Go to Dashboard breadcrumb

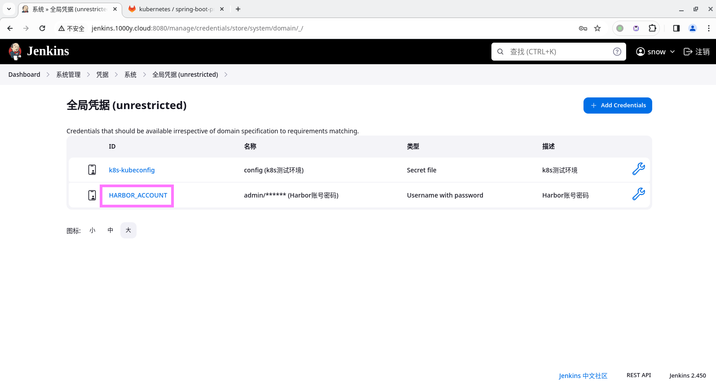tap(24, 75)
